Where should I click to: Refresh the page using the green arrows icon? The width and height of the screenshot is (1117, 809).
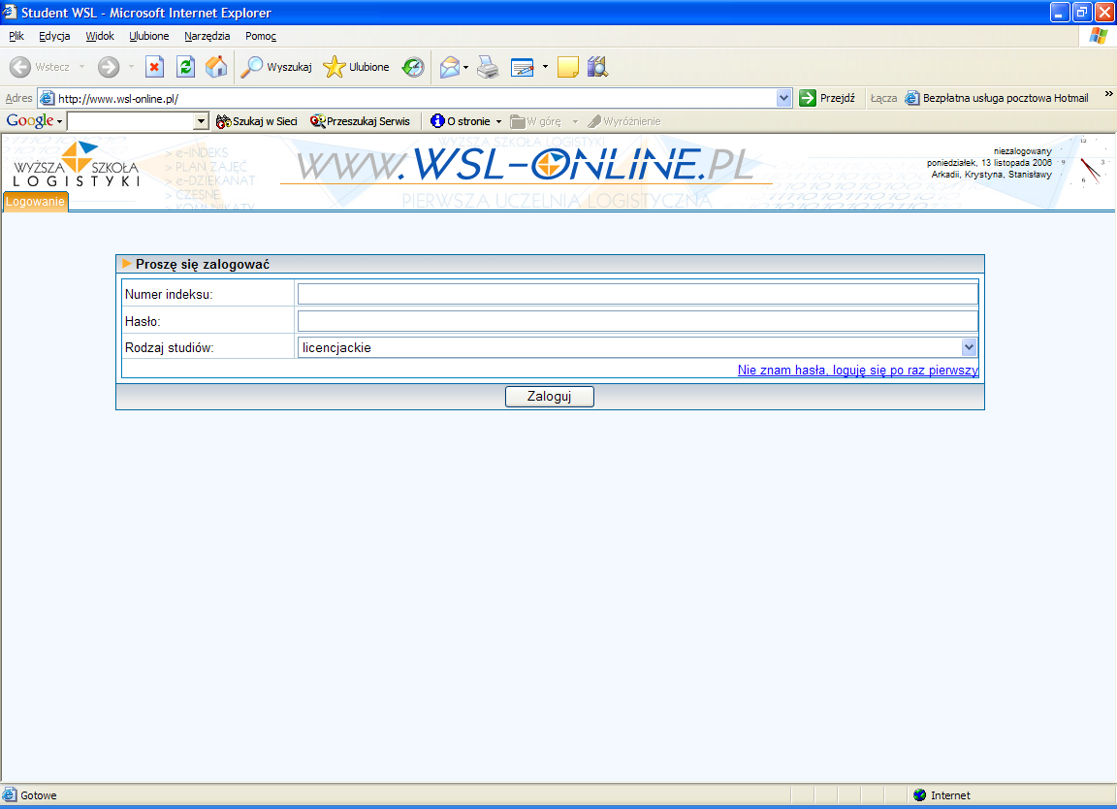(x=186, y=67)
